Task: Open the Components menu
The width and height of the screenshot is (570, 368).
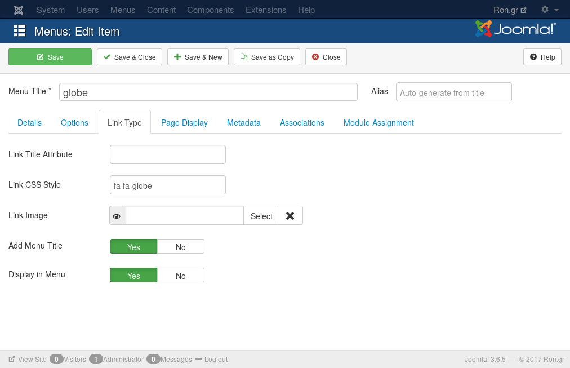Action: pyautogui.click(x=211, y=10)
